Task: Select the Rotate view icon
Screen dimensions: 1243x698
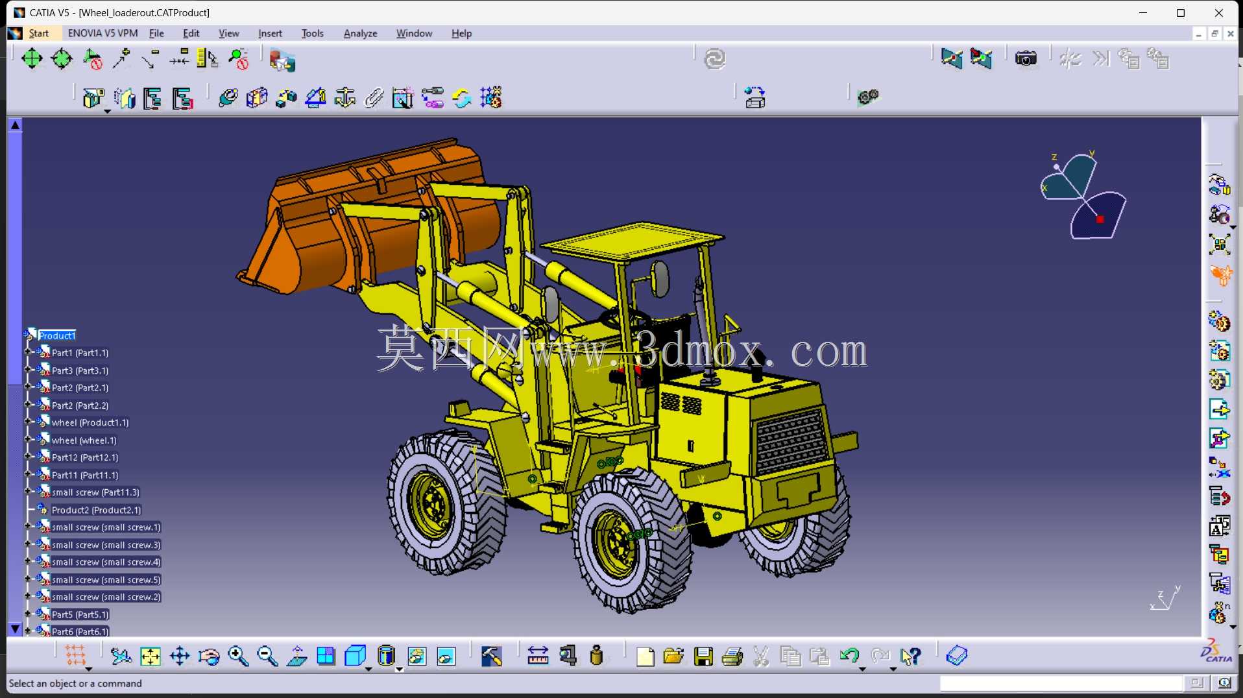Action: tap(209, 656)
